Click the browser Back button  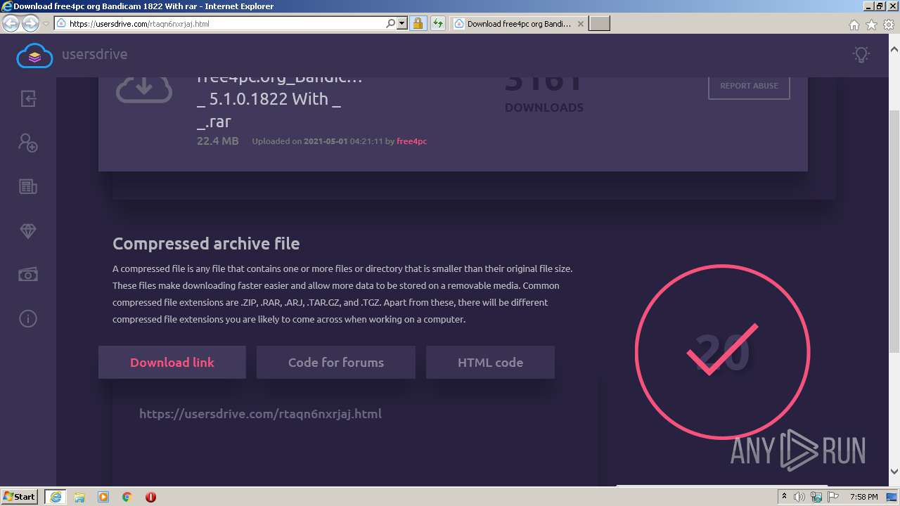[11, 24]
